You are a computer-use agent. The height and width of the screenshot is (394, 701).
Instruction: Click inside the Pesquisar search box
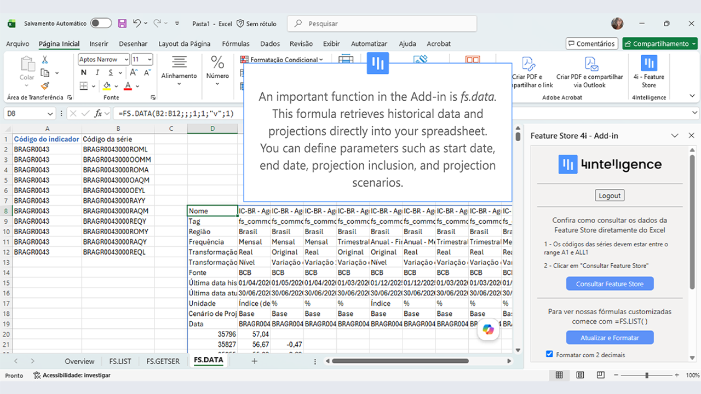tap(382, 24)
